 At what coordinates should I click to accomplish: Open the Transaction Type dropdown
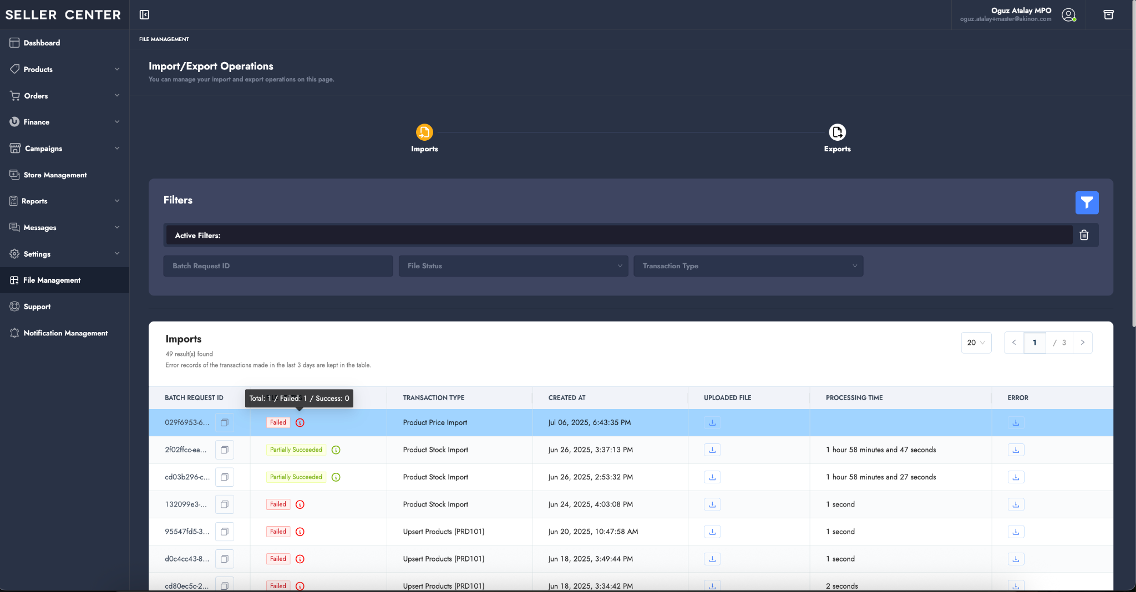click(x=748, y=266)
